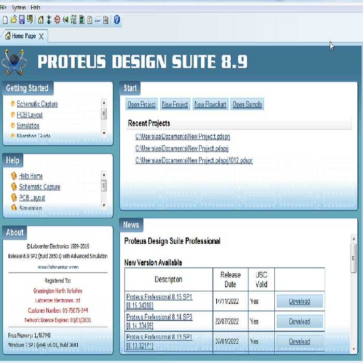Screen dimensions: 363x363
Task: Click the New Project toolbar icon
Action: [x=5, y=20]
